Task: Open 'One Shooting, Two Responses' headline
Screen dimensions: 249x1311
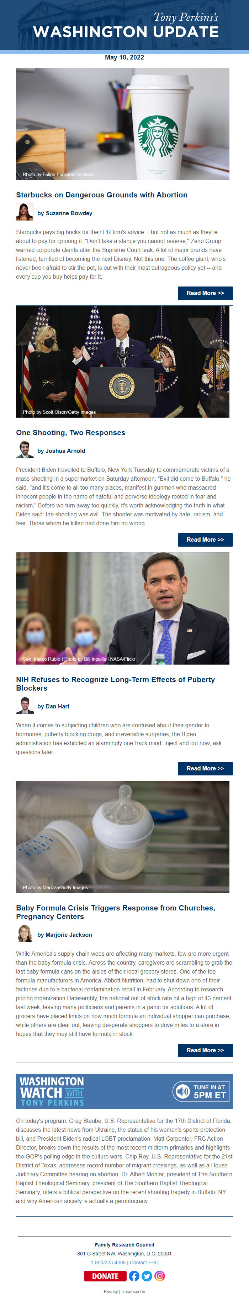Action: click(71, 433)
